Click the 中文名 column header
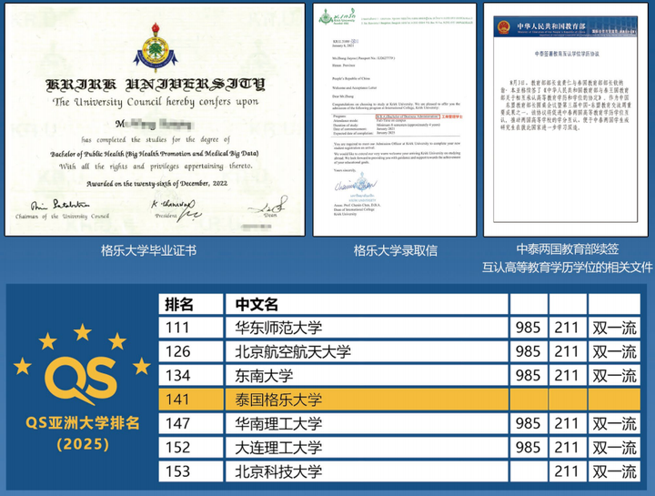The image size is (655, 496). click(x=367, y=304)
